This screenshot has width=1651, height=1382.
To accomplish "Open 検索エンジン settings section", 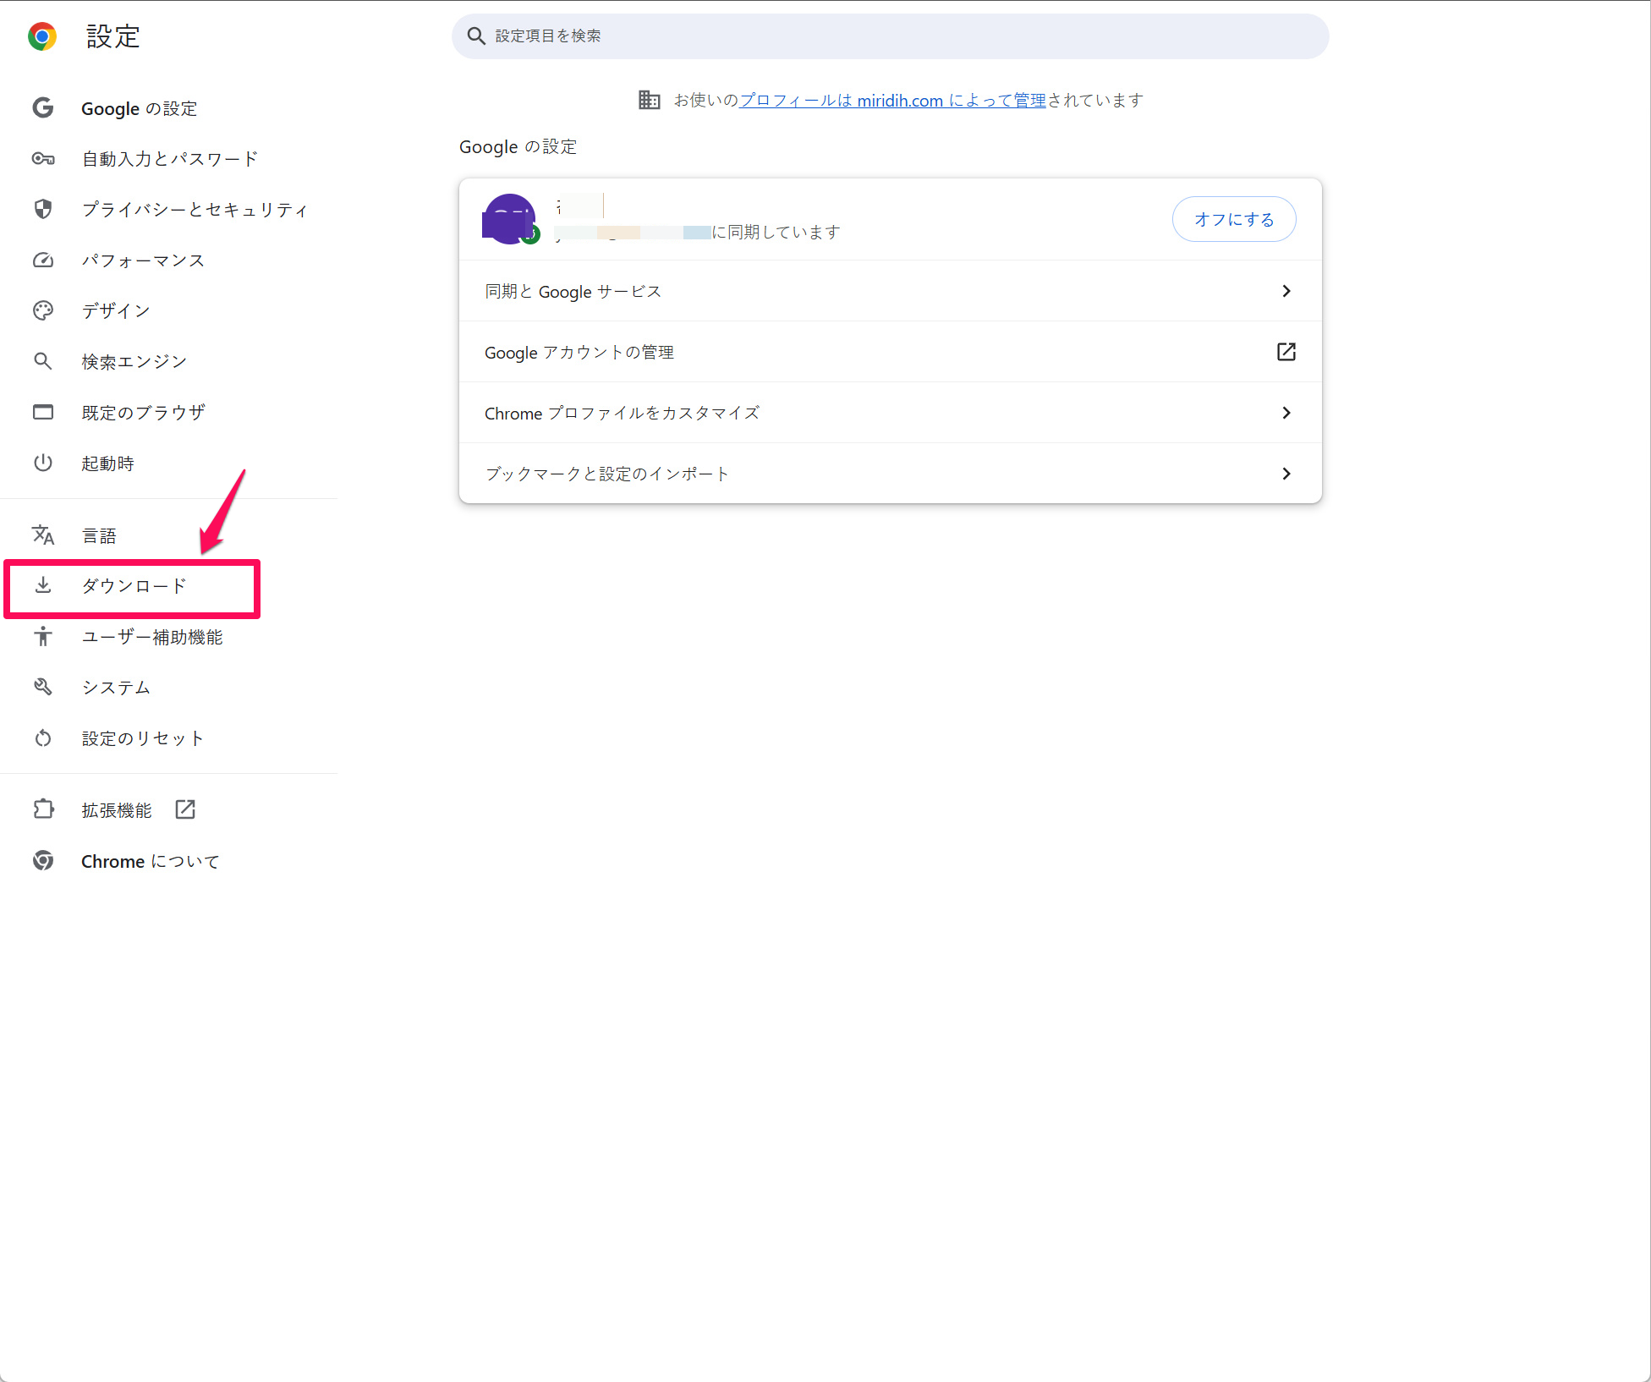I will click(134, 362).
